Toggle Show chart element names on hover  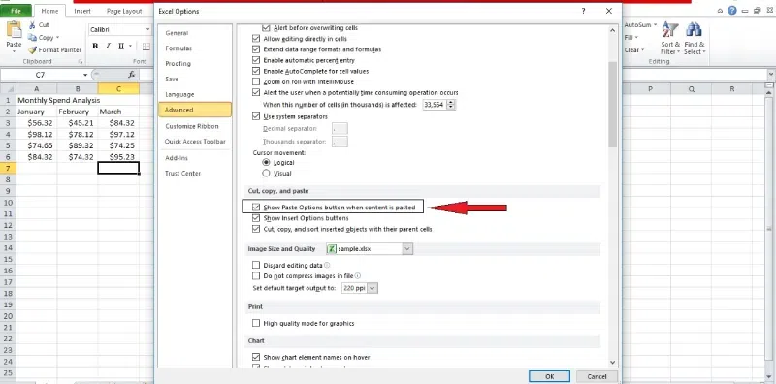(x=256, y=357)
